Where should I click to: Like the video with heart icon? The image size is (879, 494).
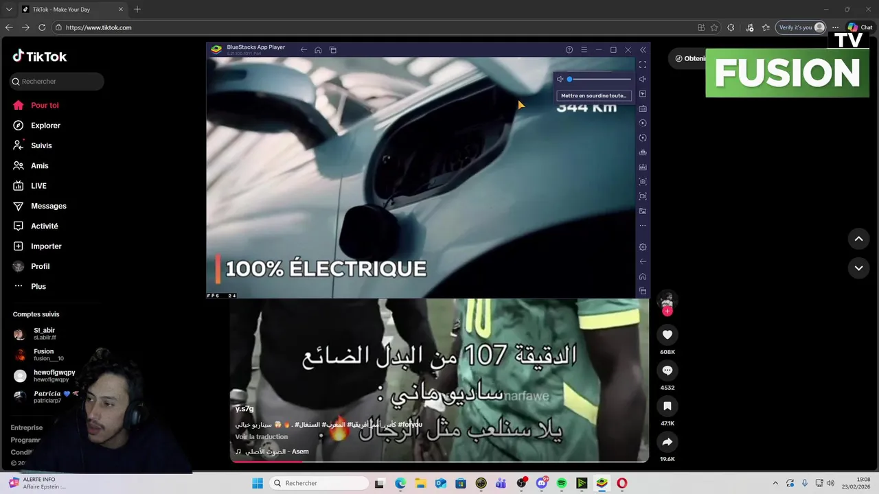coord(667,335)
